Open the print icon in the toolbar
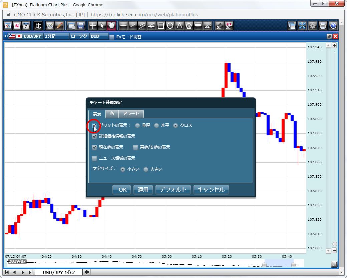Screen dimensions: 347x278 (x=322, y=26)
